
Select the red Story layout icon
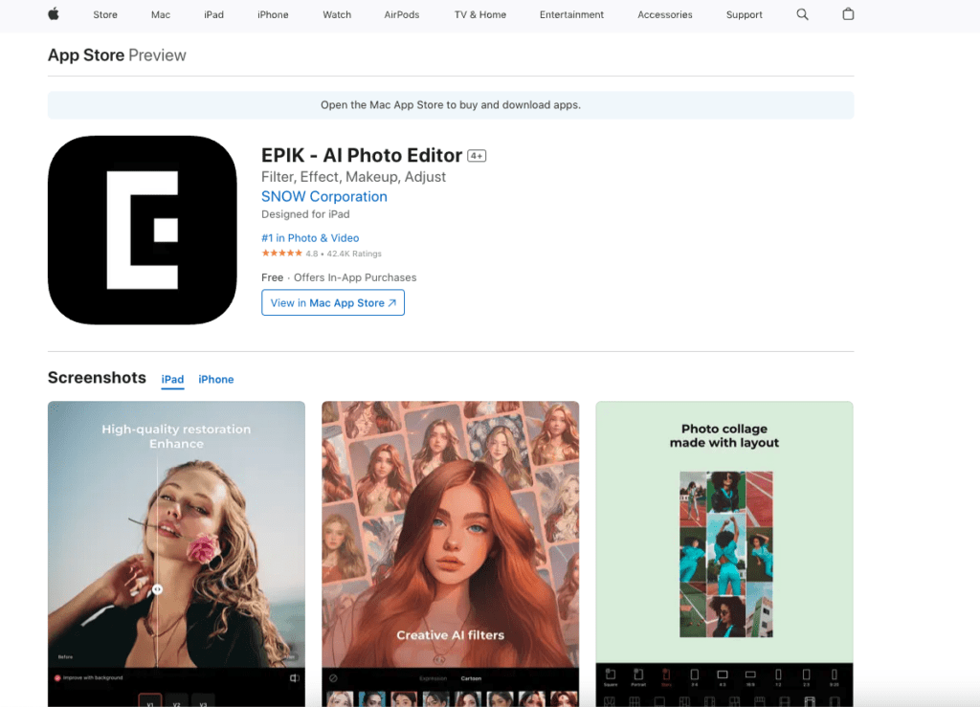coord(666,676)
